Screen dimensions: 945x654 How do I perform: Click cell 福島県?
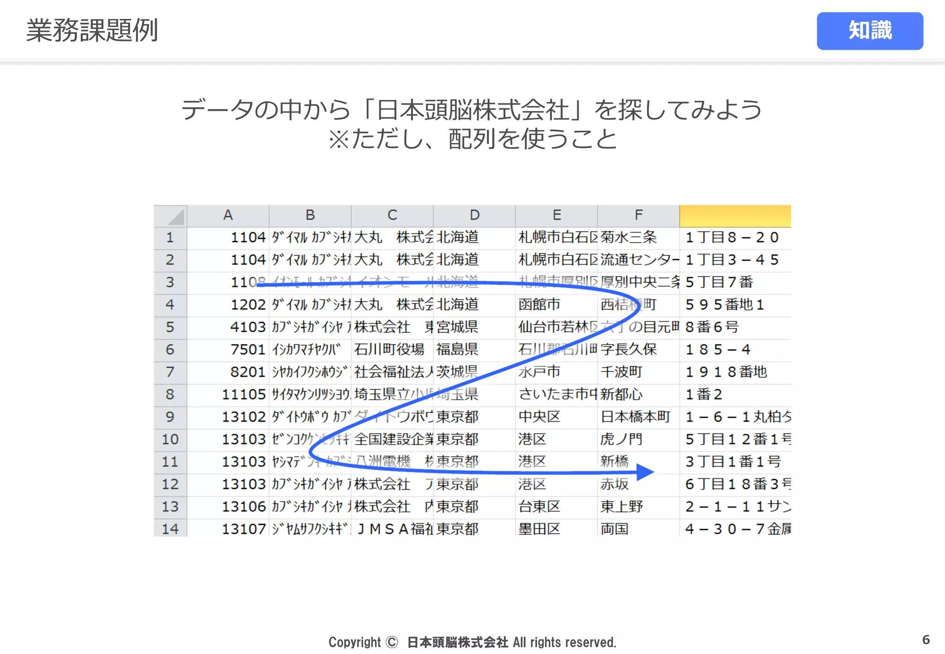(x=474, y=350)
